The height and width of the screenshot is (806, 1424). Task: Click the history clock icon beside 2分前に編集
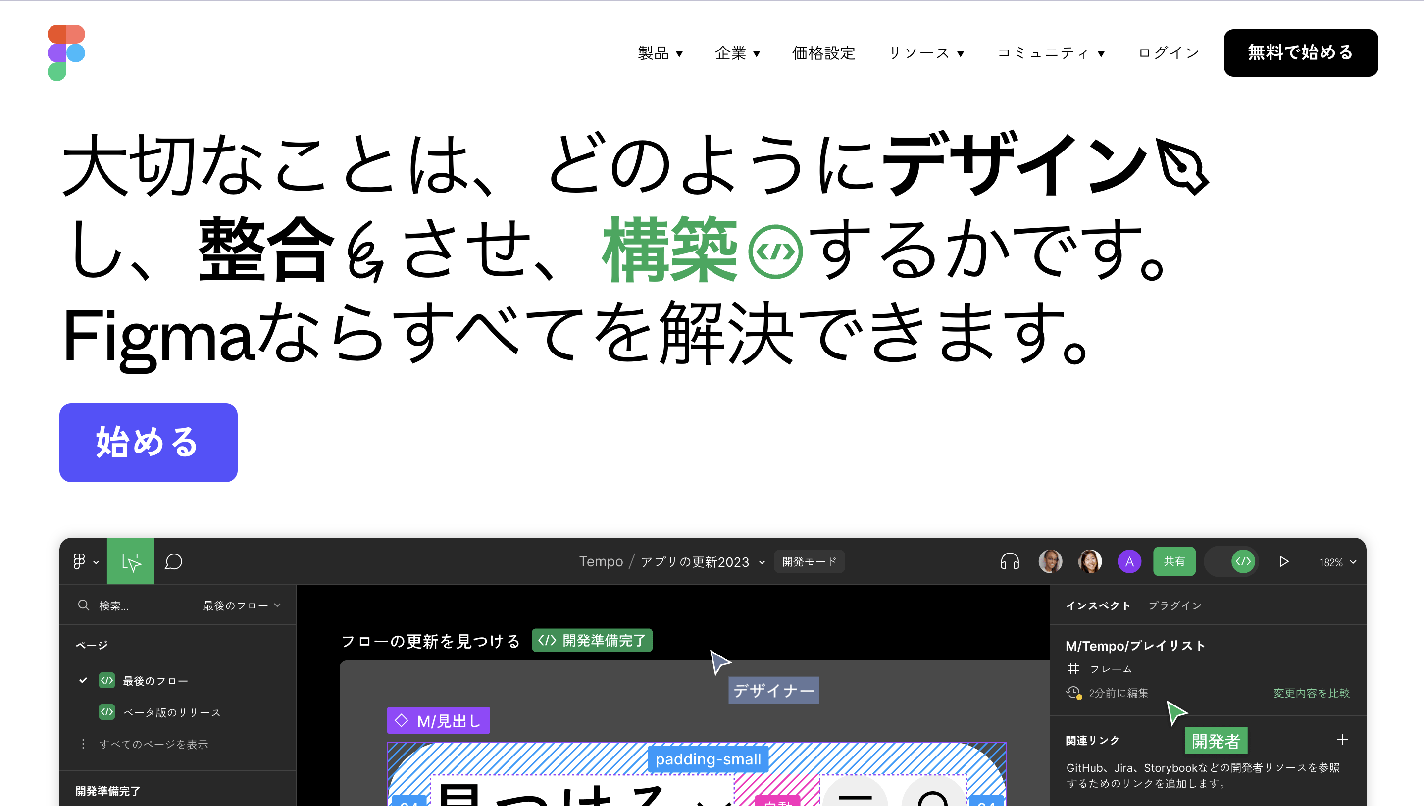click(1073, 693)
